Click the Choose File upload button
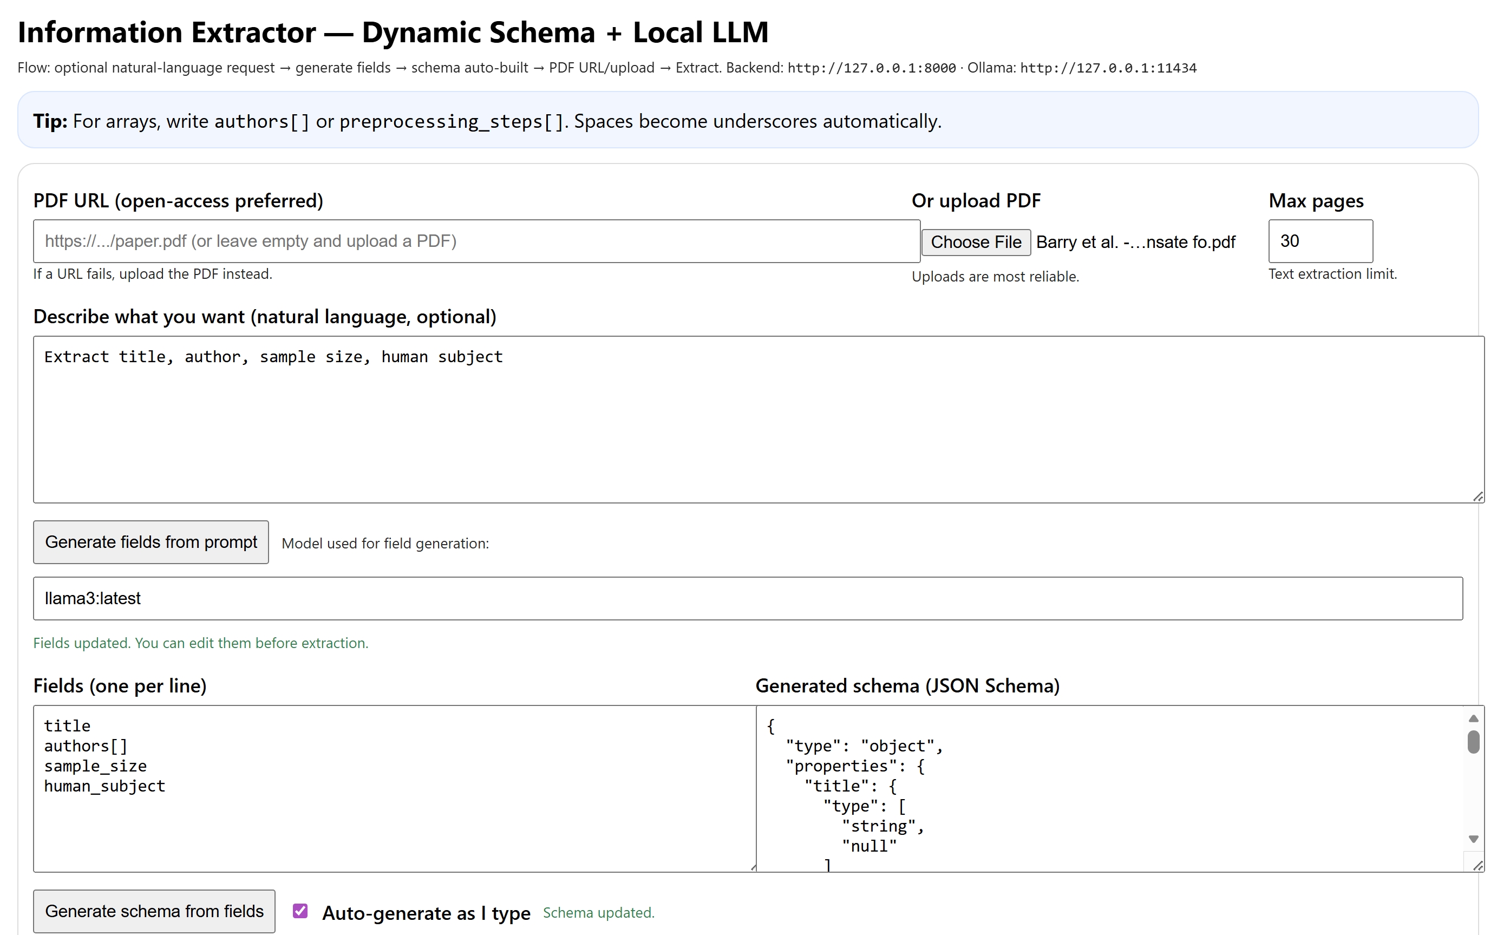The width and height of the screenshot is (1497, 935). point(976,242)
